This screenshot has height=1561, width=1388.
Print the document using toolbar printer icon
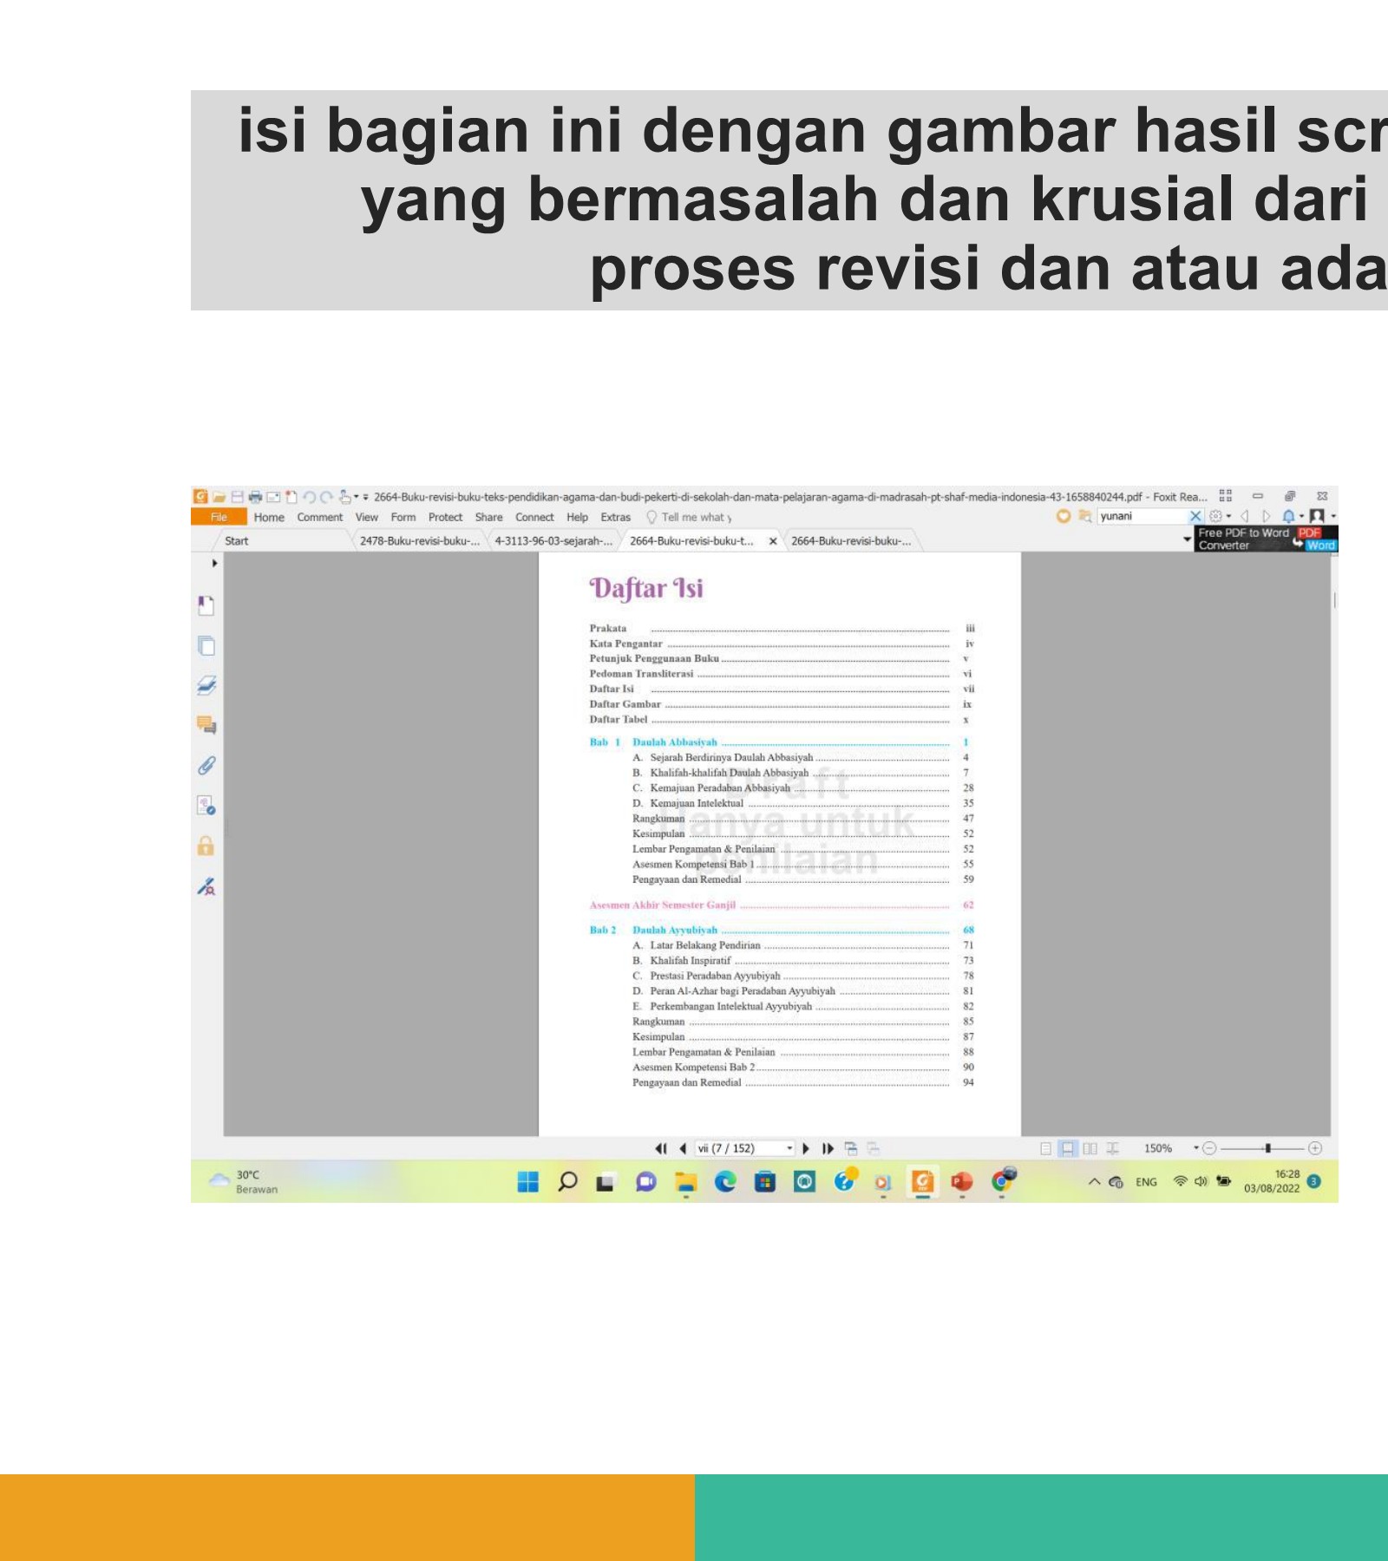tap(253, 494)
